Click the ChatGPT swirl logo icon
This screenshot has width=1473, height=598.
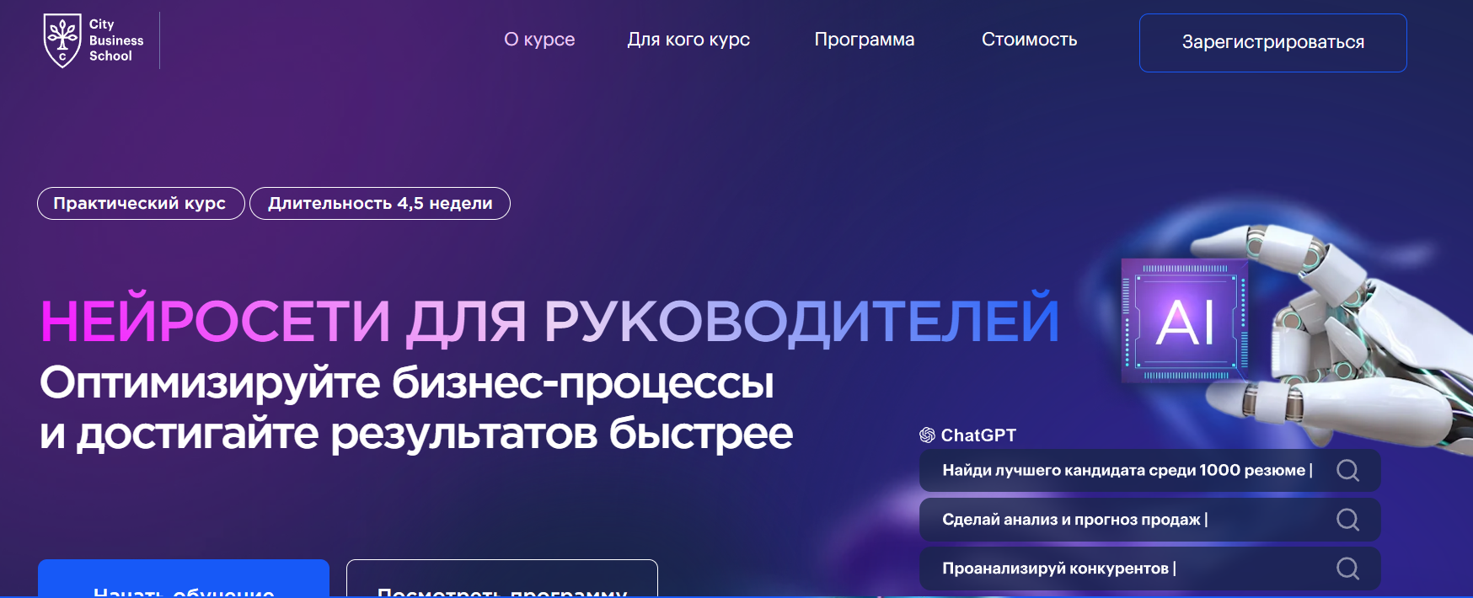click(927, 435)
